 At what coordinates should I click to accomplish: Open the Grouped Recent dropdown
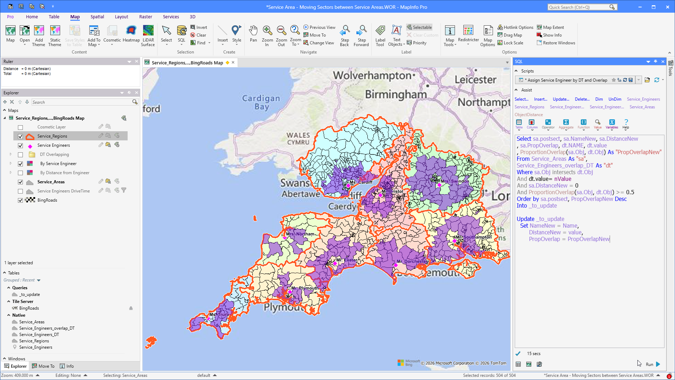coord(22,280)
